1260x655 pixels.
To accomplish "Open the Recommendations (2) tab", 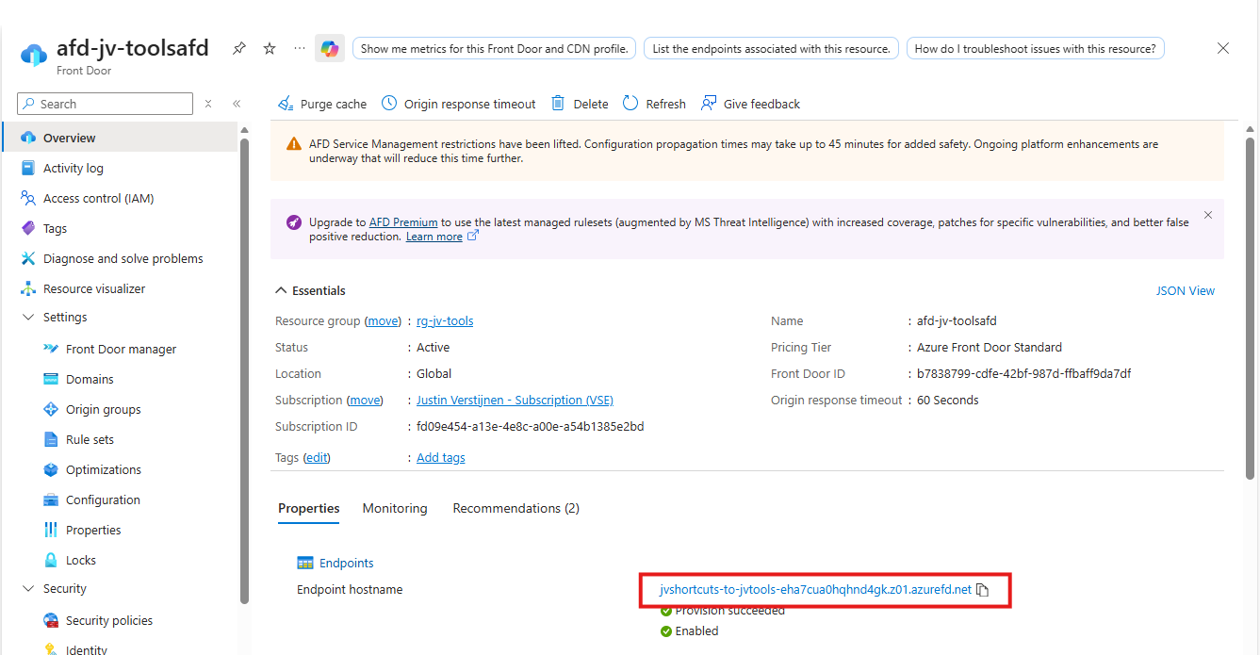I will [515, 508].
